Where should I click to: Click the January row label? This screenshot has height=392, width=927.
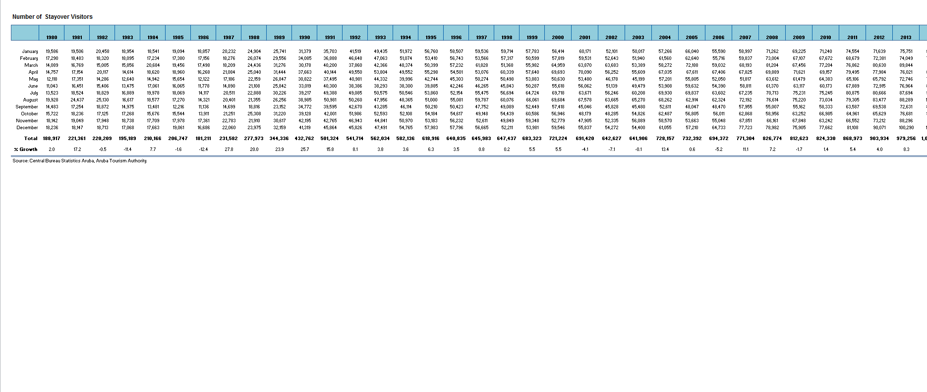(x=30, y=51)
